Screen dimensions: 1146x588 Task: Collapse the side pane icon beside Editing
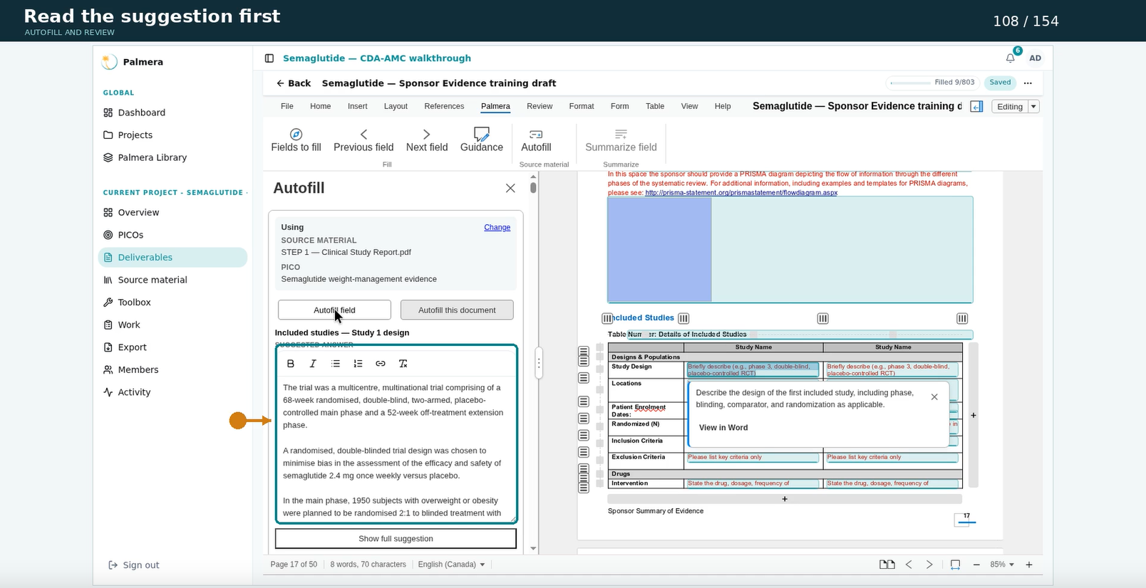977,107
